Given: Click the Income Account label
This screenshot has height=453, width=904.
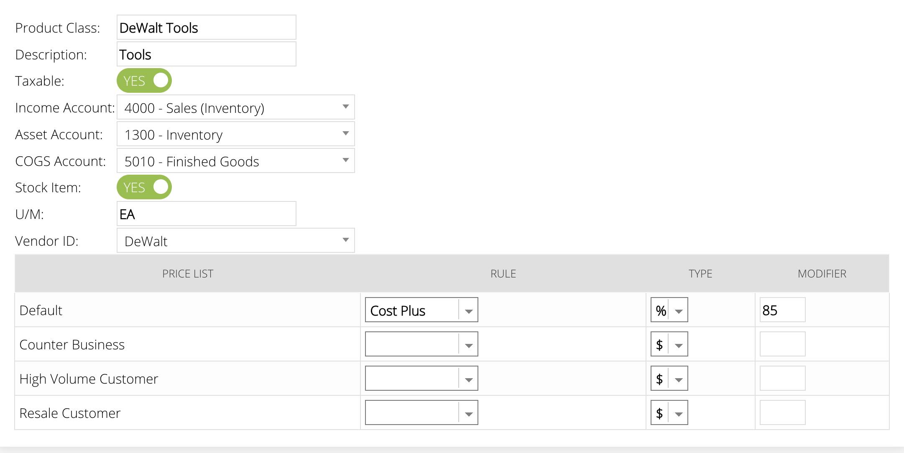Looking at the screenshot, I should click(65, 108).
